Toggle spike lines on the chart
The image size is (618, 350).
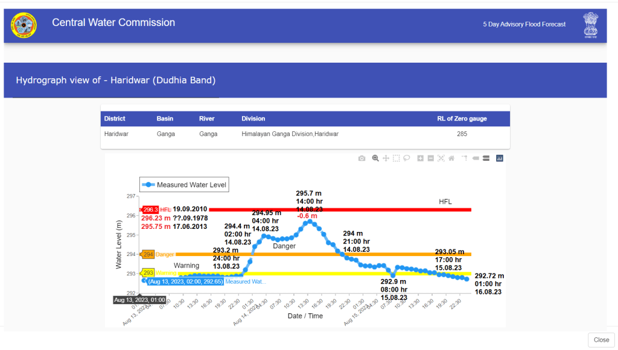[x=464, y=158]
